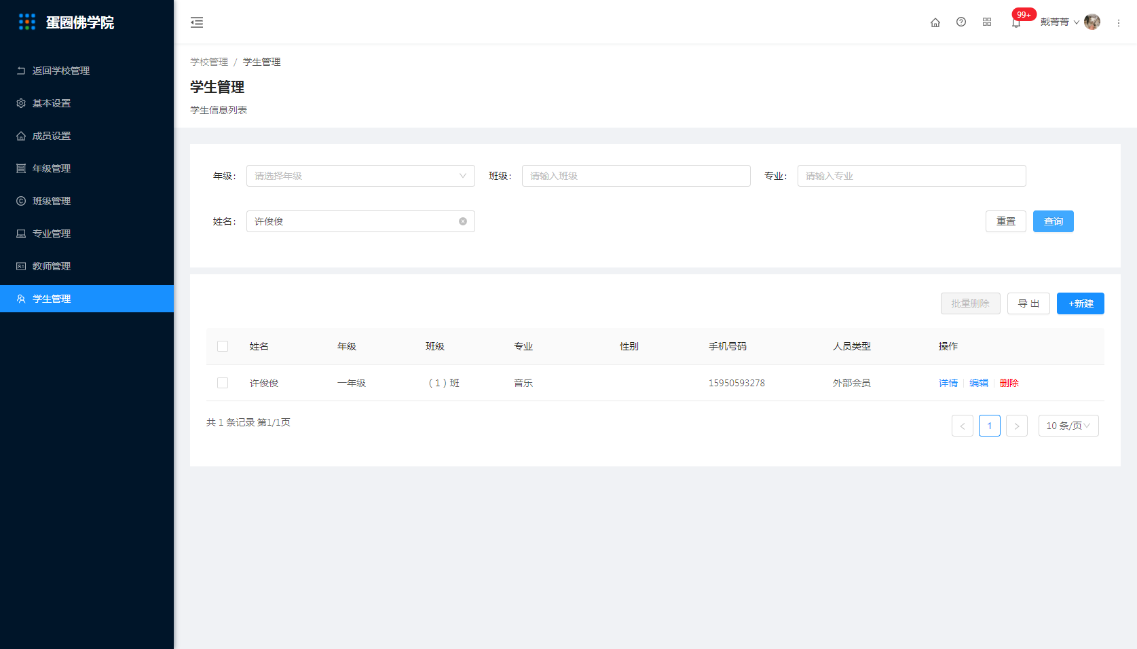
Task: Click the 批量删除 button
Action: click(x=971, y=303)
